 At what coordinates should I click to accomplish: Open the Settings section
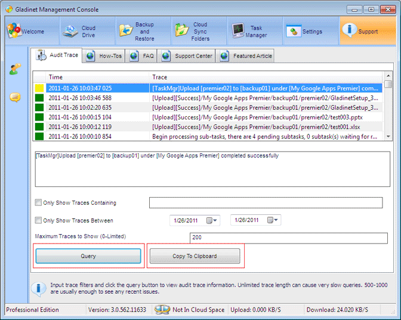[x=311, y=31]
